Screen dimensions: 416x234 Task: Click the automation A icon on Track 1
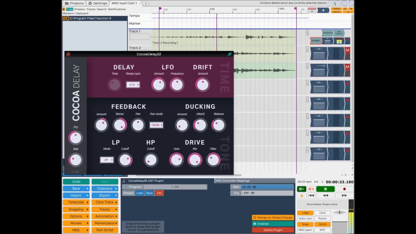pos(307,31)
